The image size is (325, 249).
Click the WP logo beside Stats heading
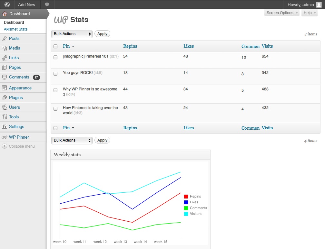point(61,20)
